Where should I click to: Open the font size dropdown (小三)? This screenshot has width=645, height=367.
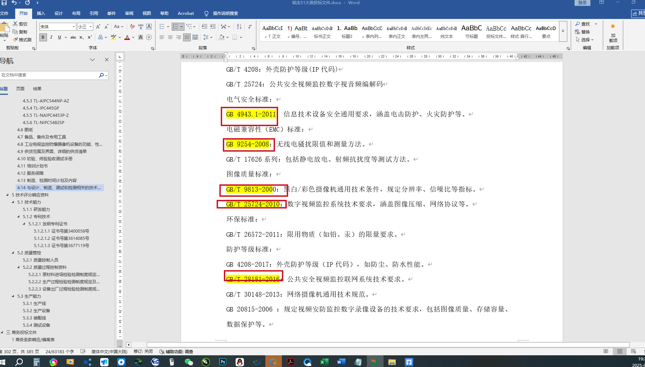click(x=91, y=27)
